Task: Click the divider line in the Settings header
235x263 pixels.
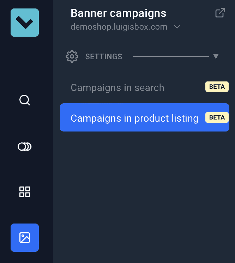Action: [x=171, y=56]
